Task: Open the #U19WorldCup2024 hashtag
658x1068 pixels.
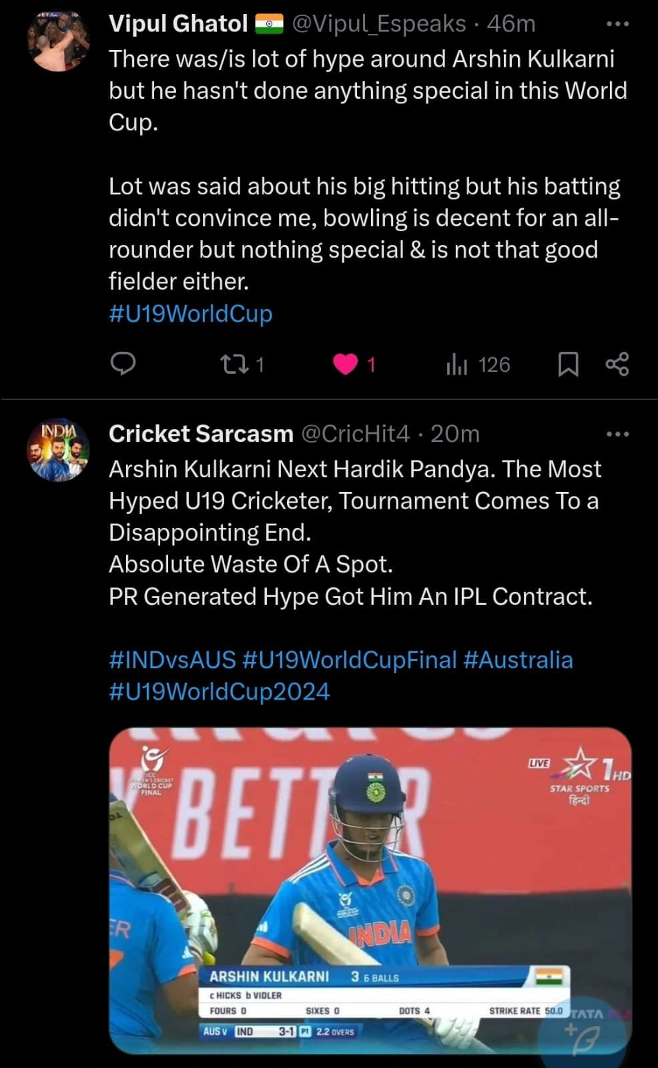Action: pos(219,692)
